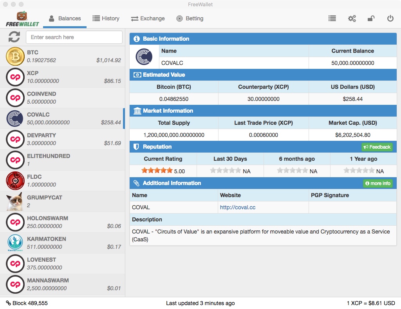The image size is (401, 309).
Task: Open the Balances tab
Action: click(65, 18)
